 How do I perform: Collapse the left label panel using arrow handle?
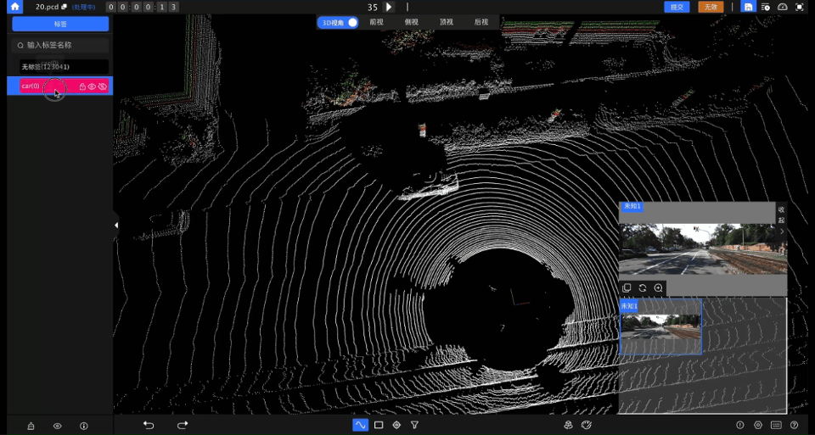coord(116,225)
